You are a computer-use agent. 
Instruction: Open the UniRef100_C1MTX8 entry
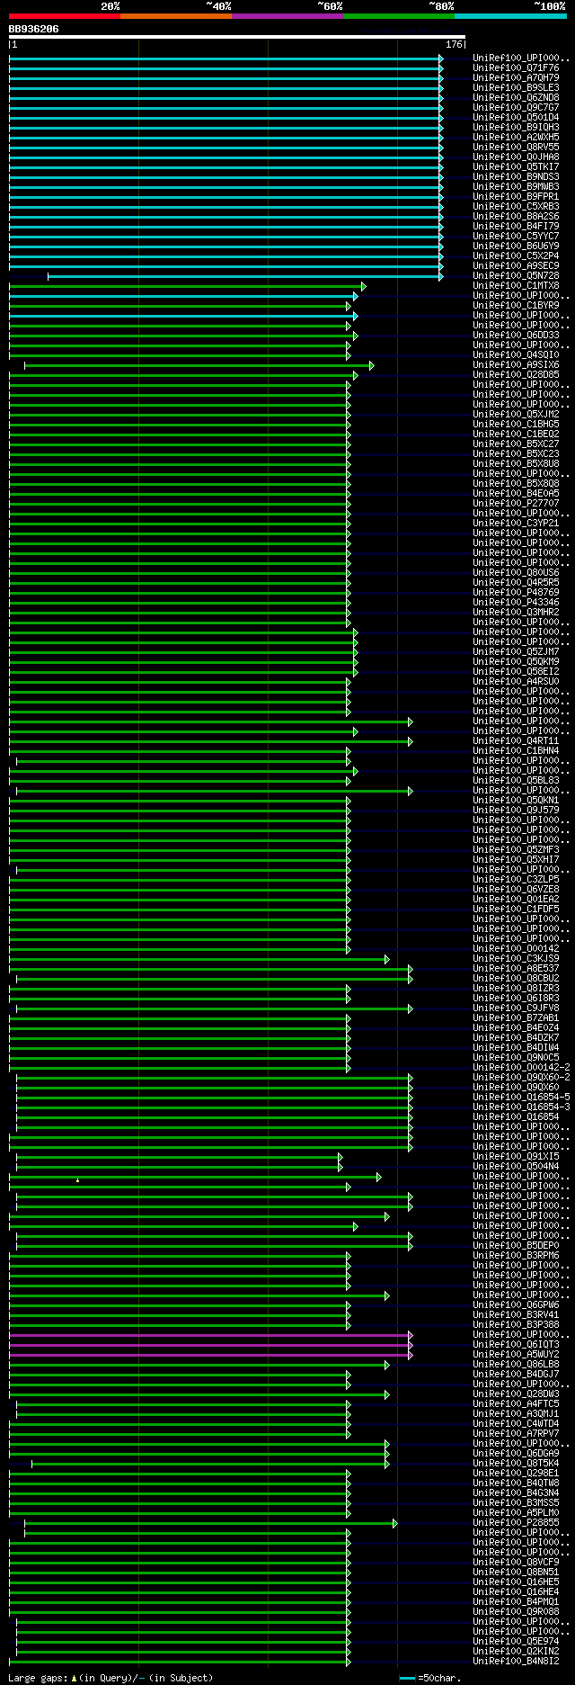[x=516, y=286]
